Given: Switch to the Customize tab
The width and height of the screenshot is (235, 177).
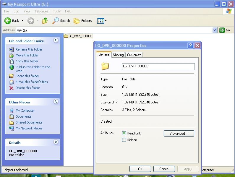Looking at the screenshot, I should click(x=134, y=55).
